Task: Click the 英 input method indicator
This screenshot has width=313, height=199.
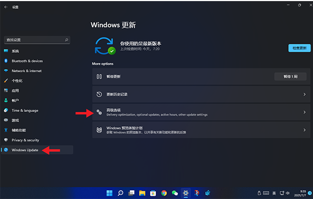Action: 274,193
